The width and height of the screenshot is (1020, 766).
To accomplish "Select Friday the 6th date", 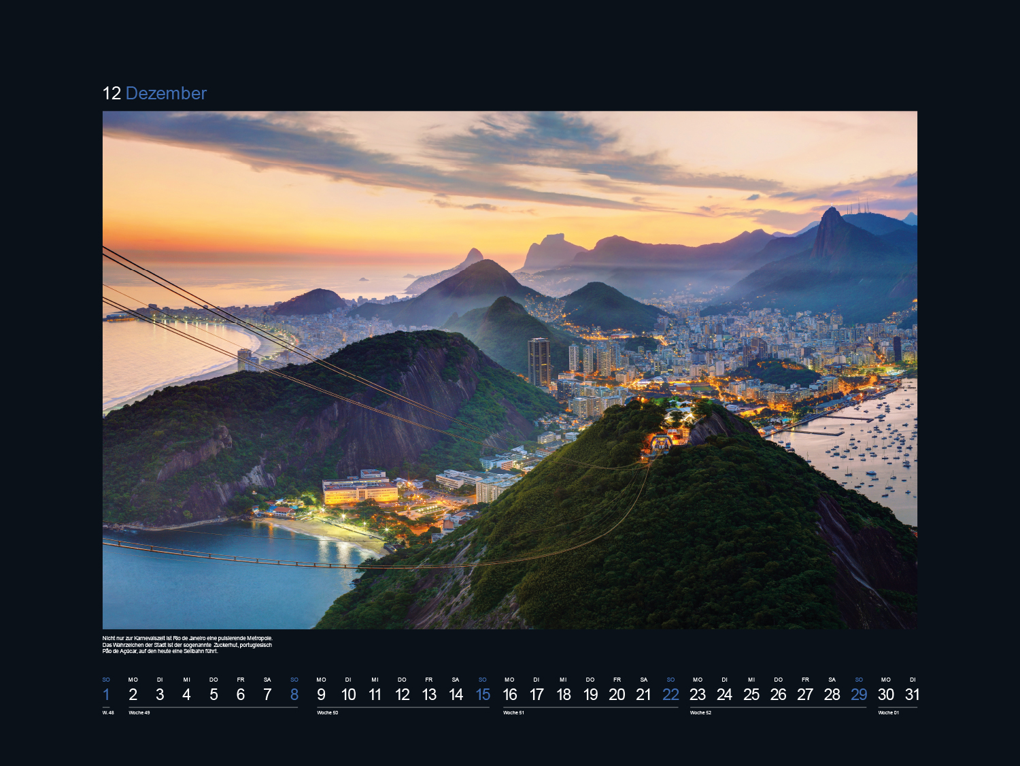I will pyautogui.click(x=241, y=695).
